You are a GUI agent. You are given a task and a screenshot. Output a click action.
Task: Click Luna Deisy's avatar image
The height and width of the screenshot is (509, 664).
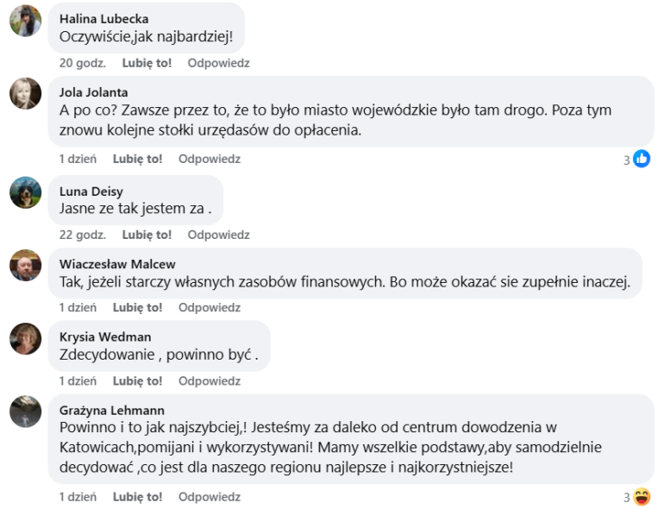pyautogui.click(x=25, y=192)
